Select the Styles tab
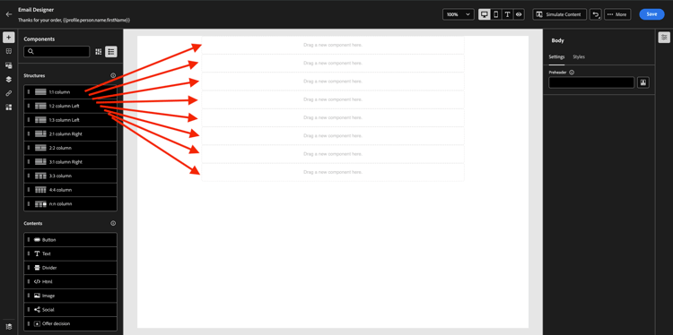 coord(579,56)
